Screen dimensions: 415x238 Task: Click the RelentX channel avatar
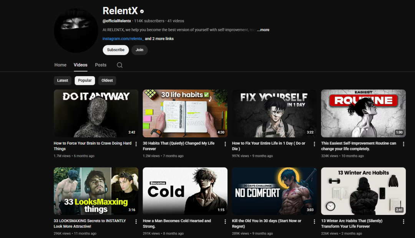coord(76,30)
